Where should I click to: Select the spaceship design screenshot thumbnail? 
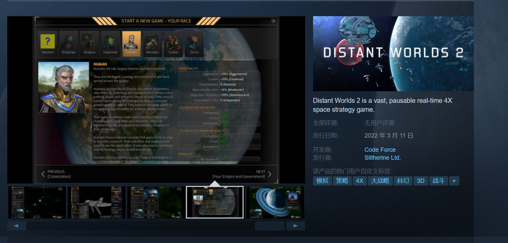pyautogui.click(x=97, y=202)
